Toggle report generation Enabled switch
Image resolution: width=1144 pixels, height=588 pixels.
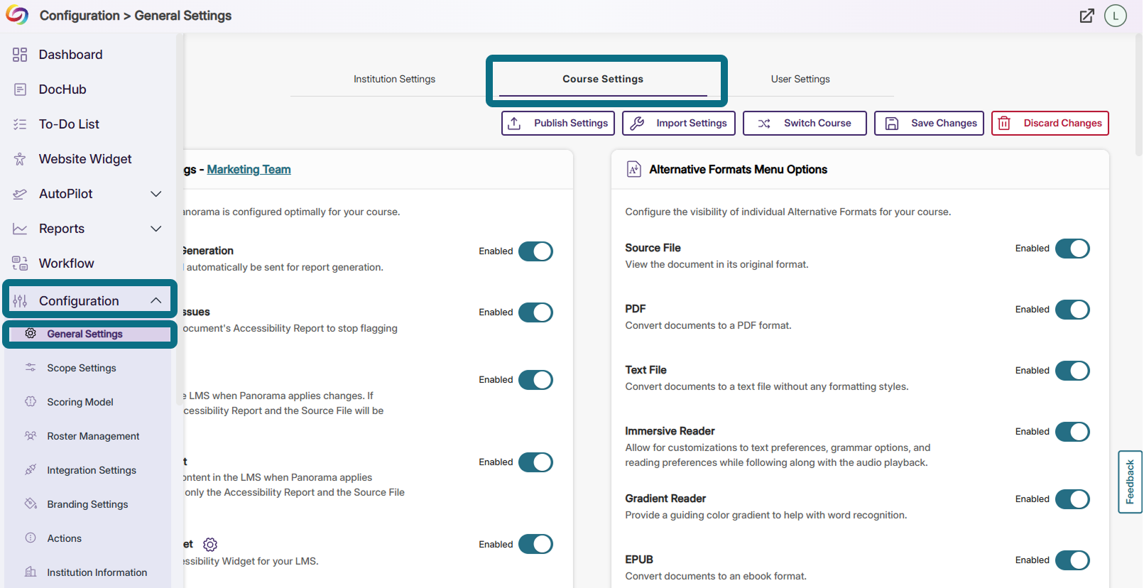pos(535,251)
